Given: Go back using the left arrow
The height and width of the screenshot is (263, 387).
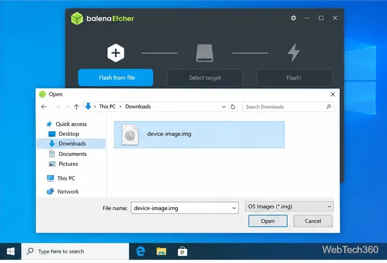Looking at the screenshot, I should [x=44, y=107].
